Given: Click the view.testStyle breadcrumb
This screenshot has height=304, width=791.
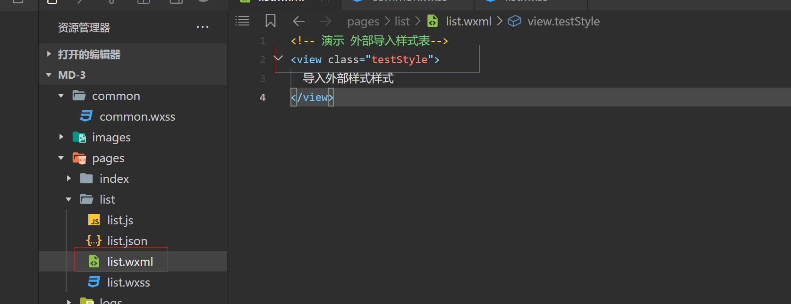Looking at the screenshot, I should click(563, 22).
